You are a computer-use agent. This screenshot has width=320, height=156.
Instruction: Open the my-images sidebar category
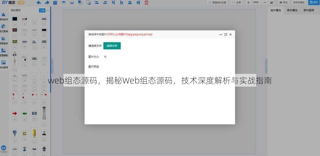4,64
